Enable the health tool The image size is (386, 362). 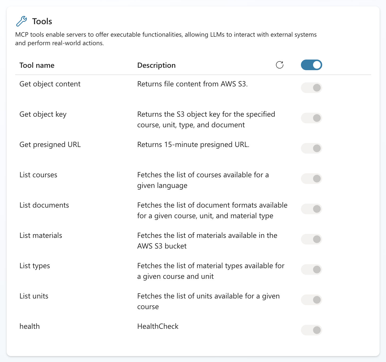click(x=311, y=330)
